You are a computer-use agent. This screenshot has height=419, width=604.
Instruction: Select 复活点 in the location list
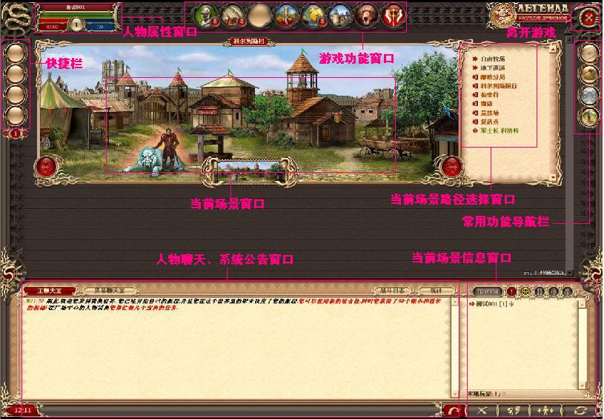(485, 122)
